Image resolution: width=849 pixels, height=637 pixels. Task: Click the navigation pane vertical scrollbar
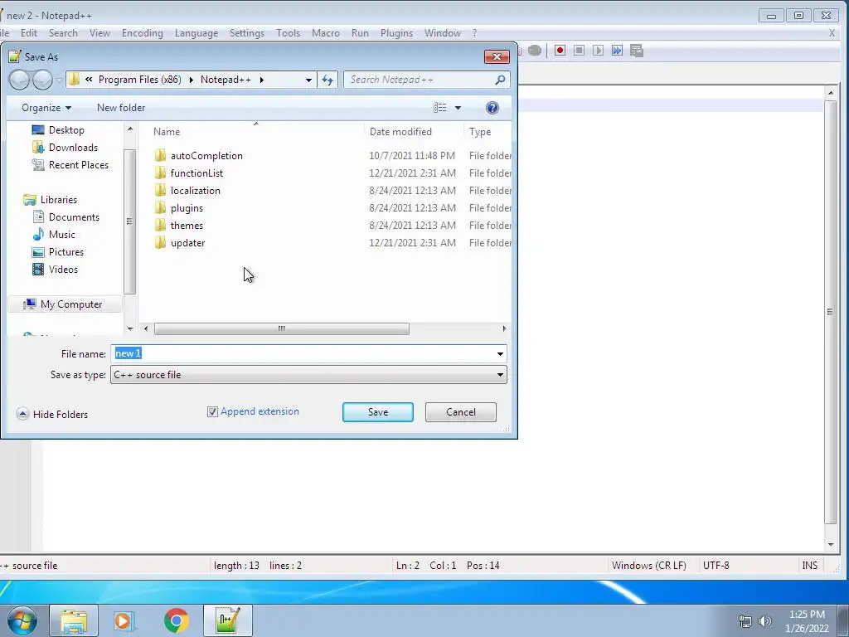click(130, 221)
